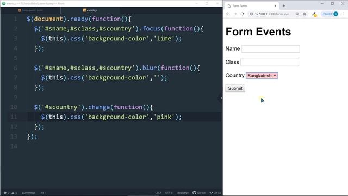Click the Country label text
The width and height of the screenshot is (348, 196).
[x=235, y=75]
